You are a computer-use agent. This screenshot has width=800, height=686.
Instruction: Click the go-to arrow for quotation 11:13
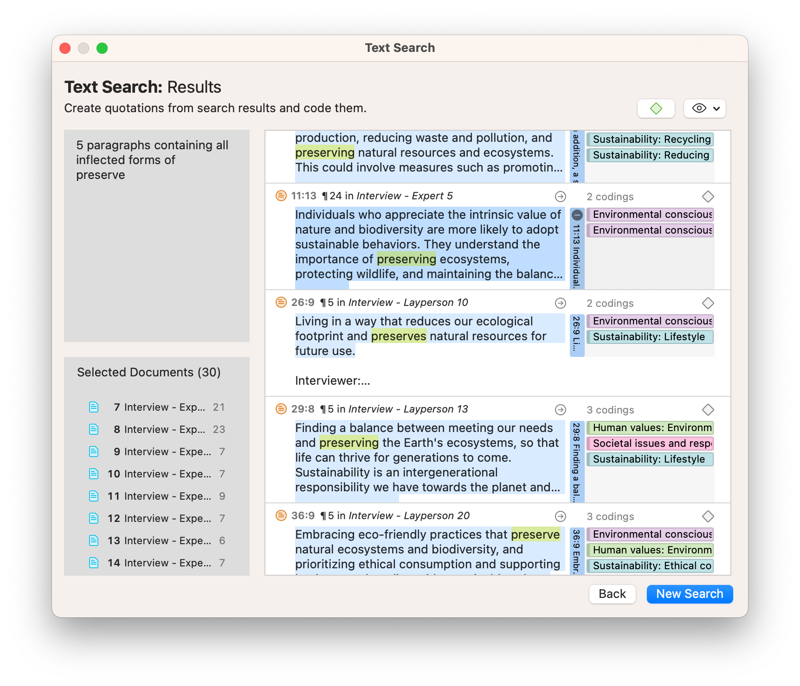[x=561, y=197]
